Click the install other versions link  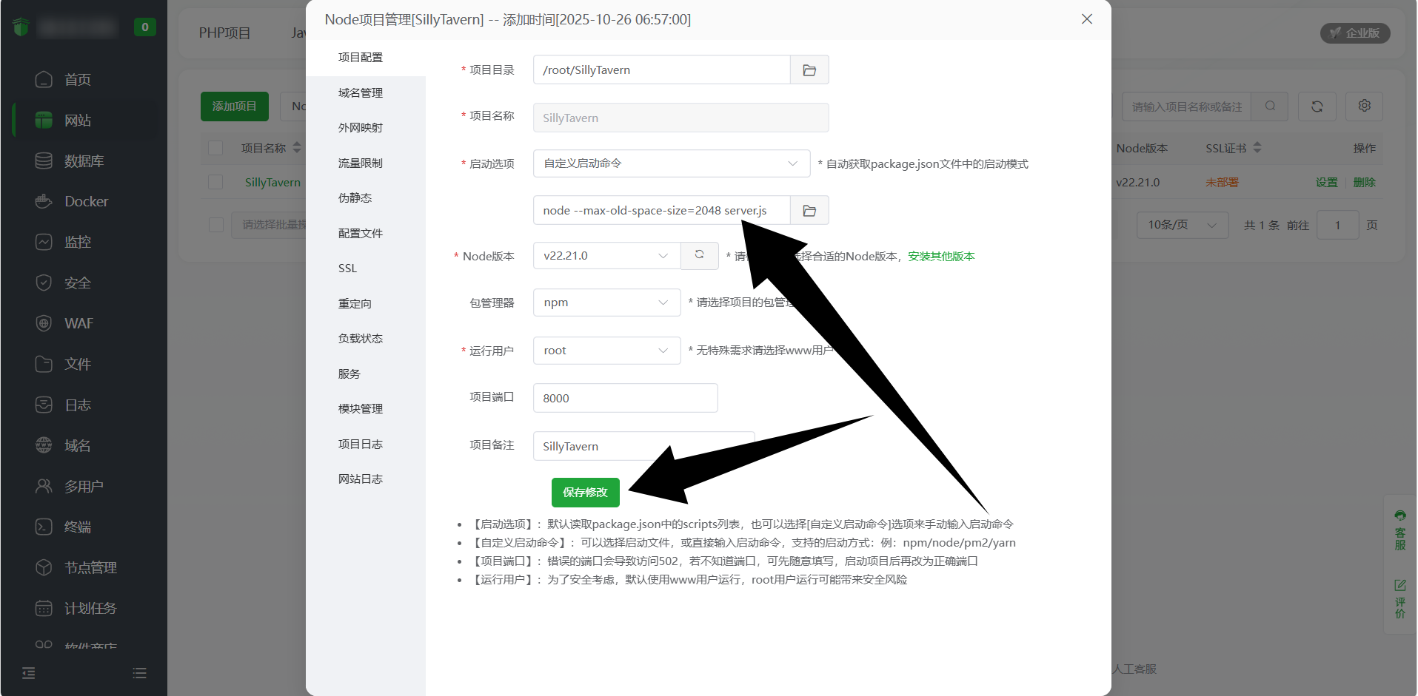click(941, 256)
